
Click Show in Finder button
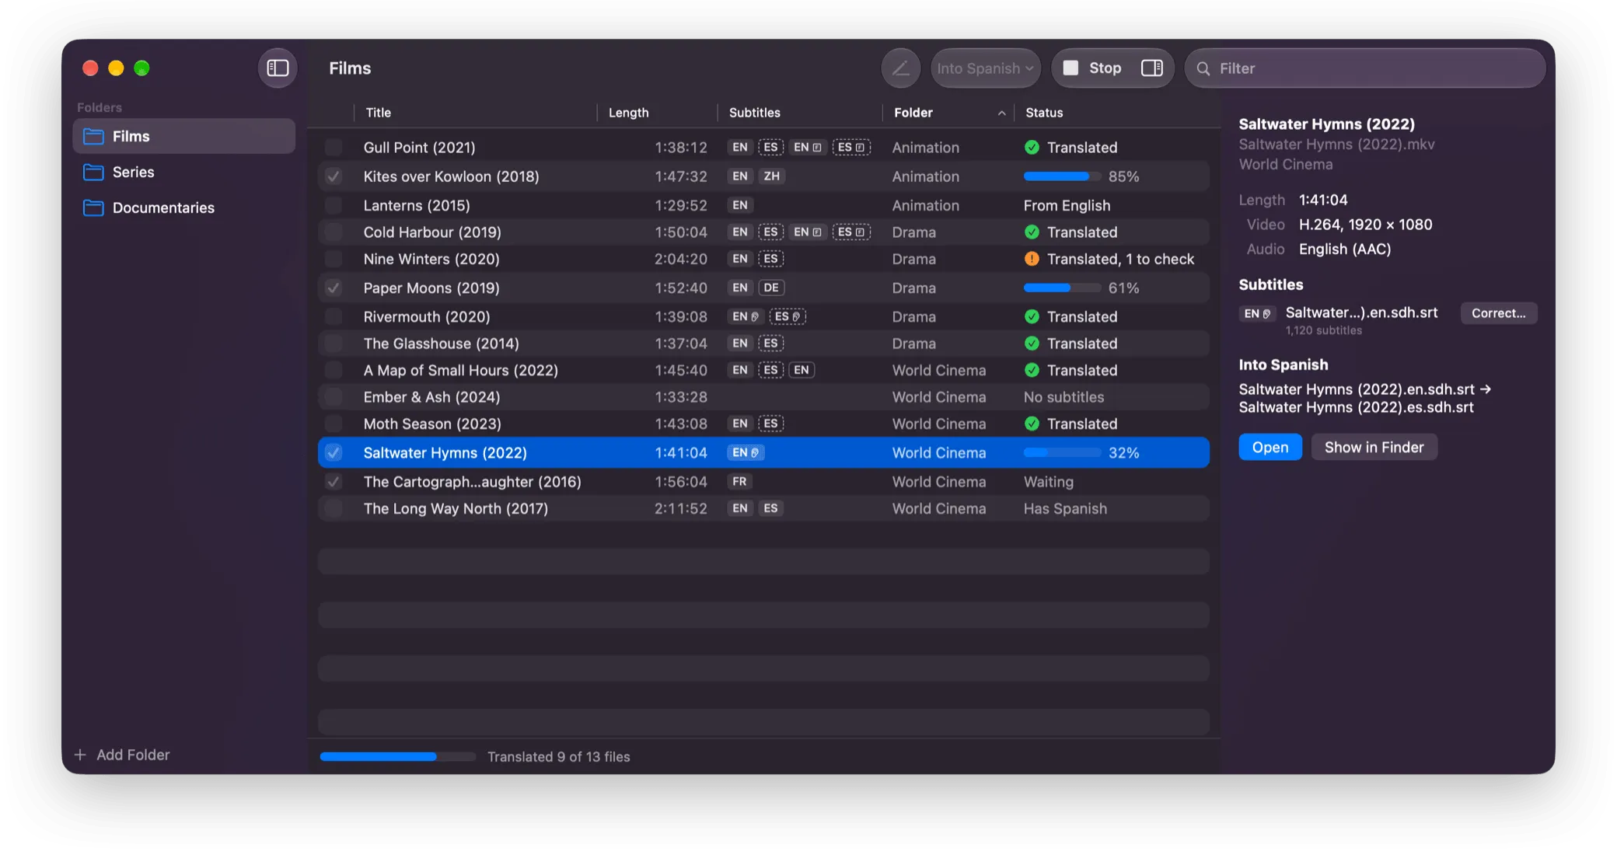(1374, 447)
